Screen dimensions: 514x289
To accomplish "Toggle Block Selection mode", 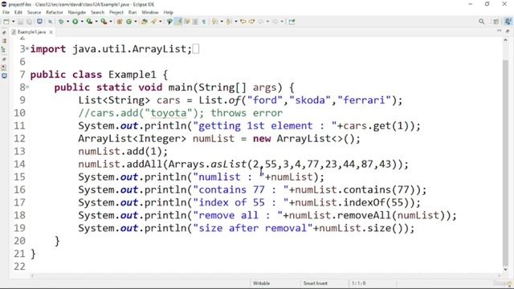I will [x=195, y=22].
